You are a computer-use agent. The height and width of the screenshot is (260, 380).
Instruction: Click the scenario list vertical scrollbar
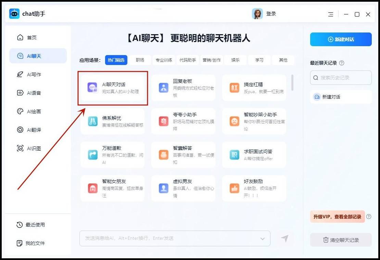point(292,83)
